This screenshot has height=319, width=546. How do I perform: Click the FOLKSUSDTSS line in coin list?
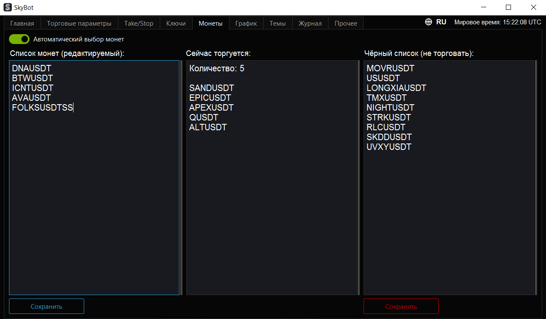click(43, 108)
